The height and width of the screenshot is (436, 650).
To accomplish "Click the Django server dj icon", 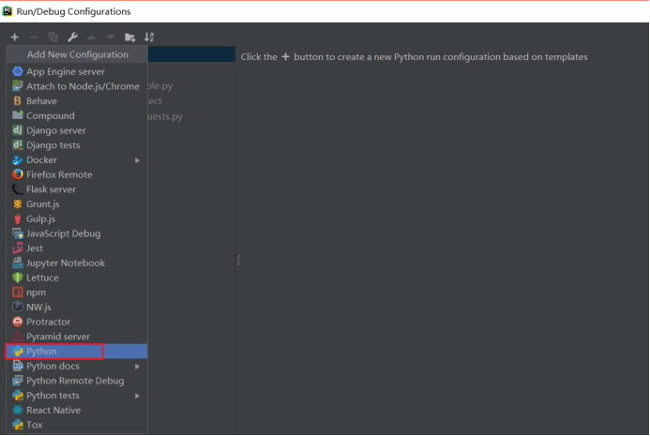I will pos(18,130).
